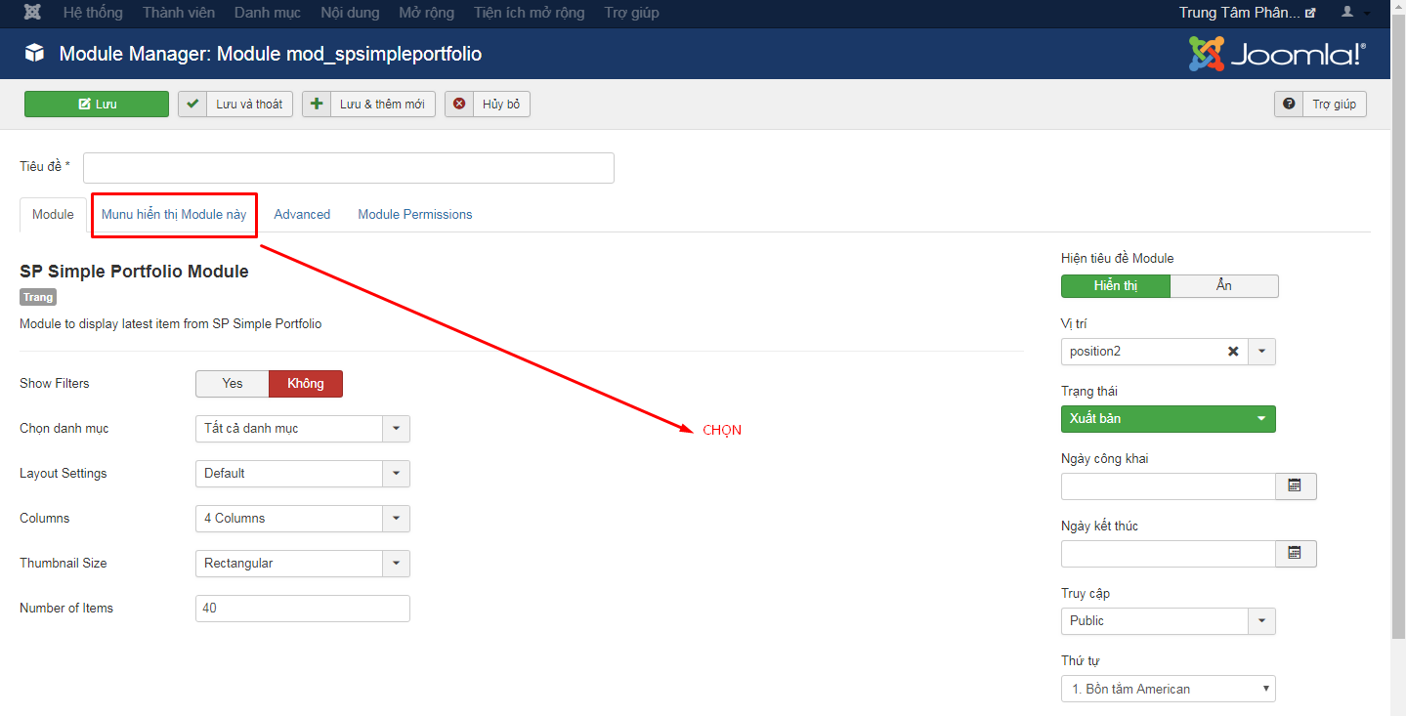Open the Thumbnail Size dropdown
1406x716 pixels.
(x=303, y=563)
